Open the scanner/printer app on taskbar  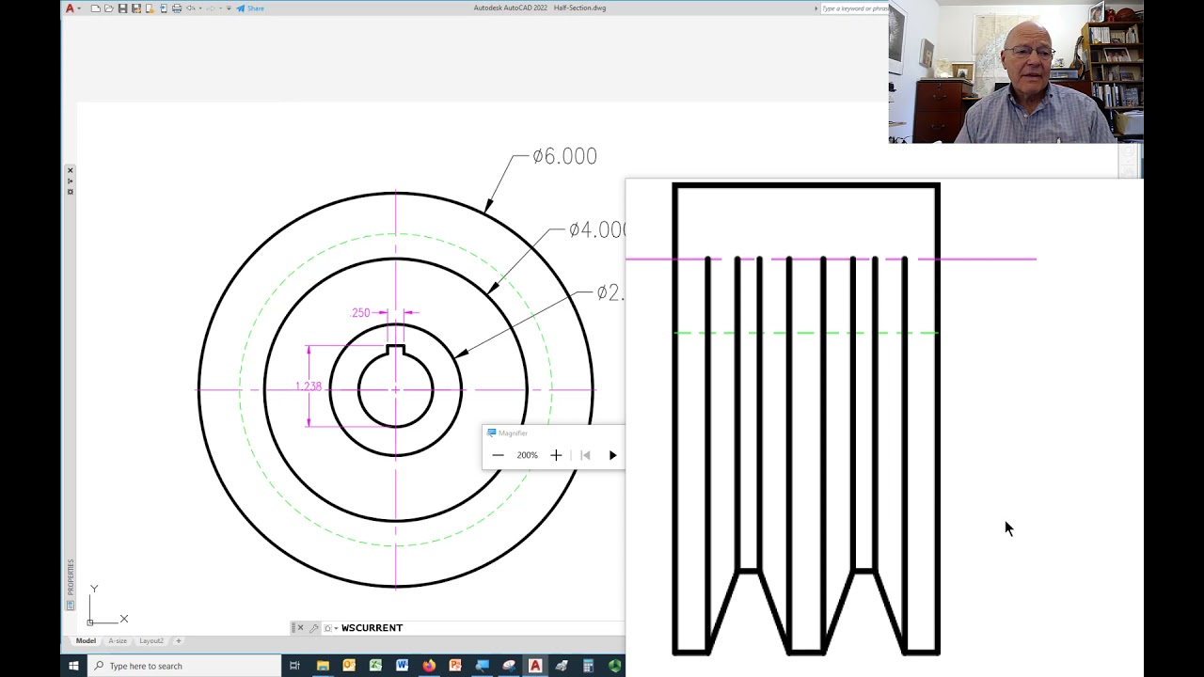(x=562, y=666)
